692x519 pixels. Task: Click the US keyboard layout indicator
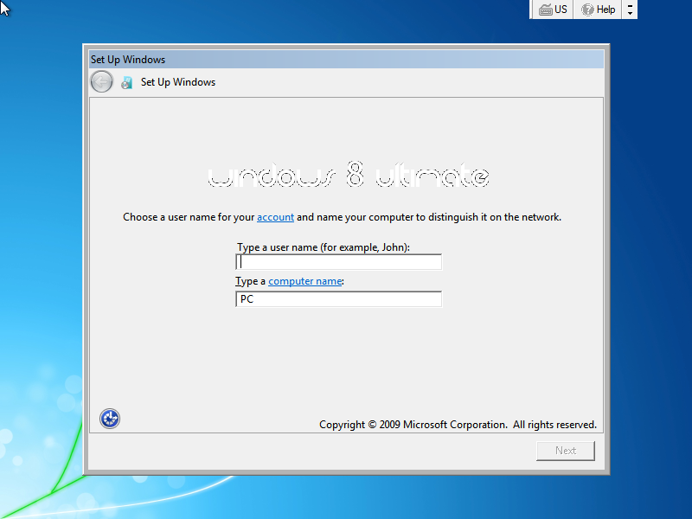click(553, 10)
